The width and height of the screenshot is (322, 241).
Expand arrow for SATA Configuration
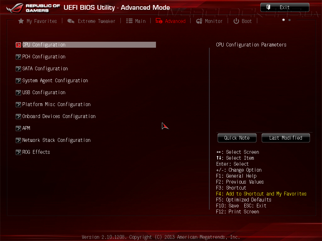(18, 69)
